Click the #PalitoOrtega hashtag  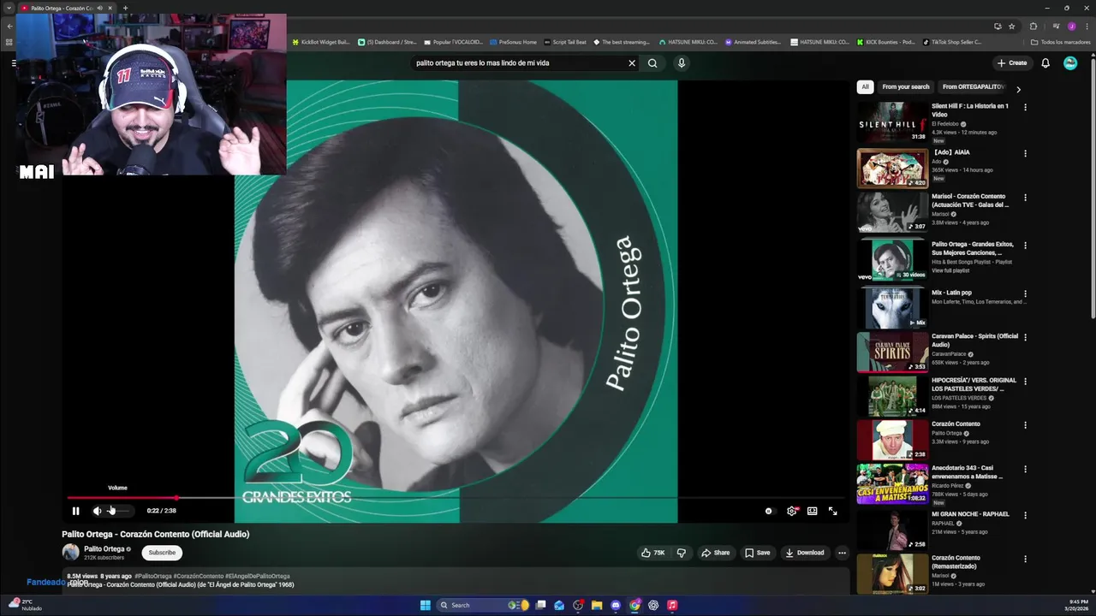point(153,576)
